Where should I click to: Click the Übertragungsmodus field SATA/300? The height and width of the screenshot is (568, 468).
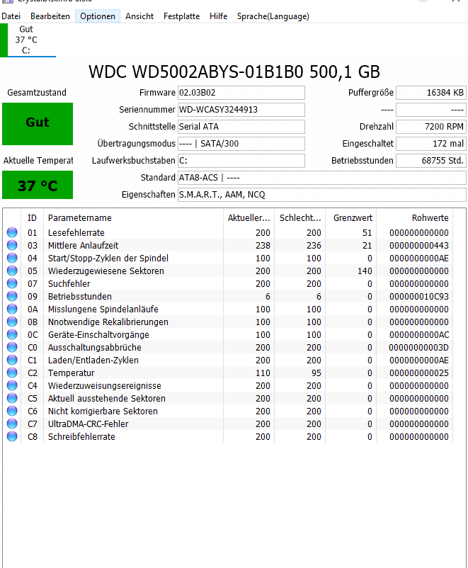241,144
